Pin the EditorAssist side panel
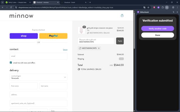 [174, 12]
